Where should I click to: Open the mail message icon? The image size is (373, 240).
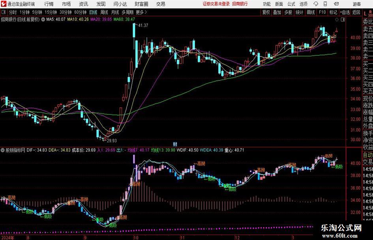pyautogui.click(x=336, y=4)
